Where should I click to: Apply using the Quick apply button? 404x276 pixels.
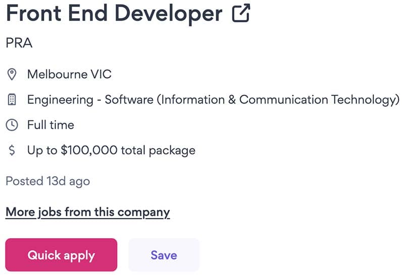pyautogui.click(x=61, y=255)
